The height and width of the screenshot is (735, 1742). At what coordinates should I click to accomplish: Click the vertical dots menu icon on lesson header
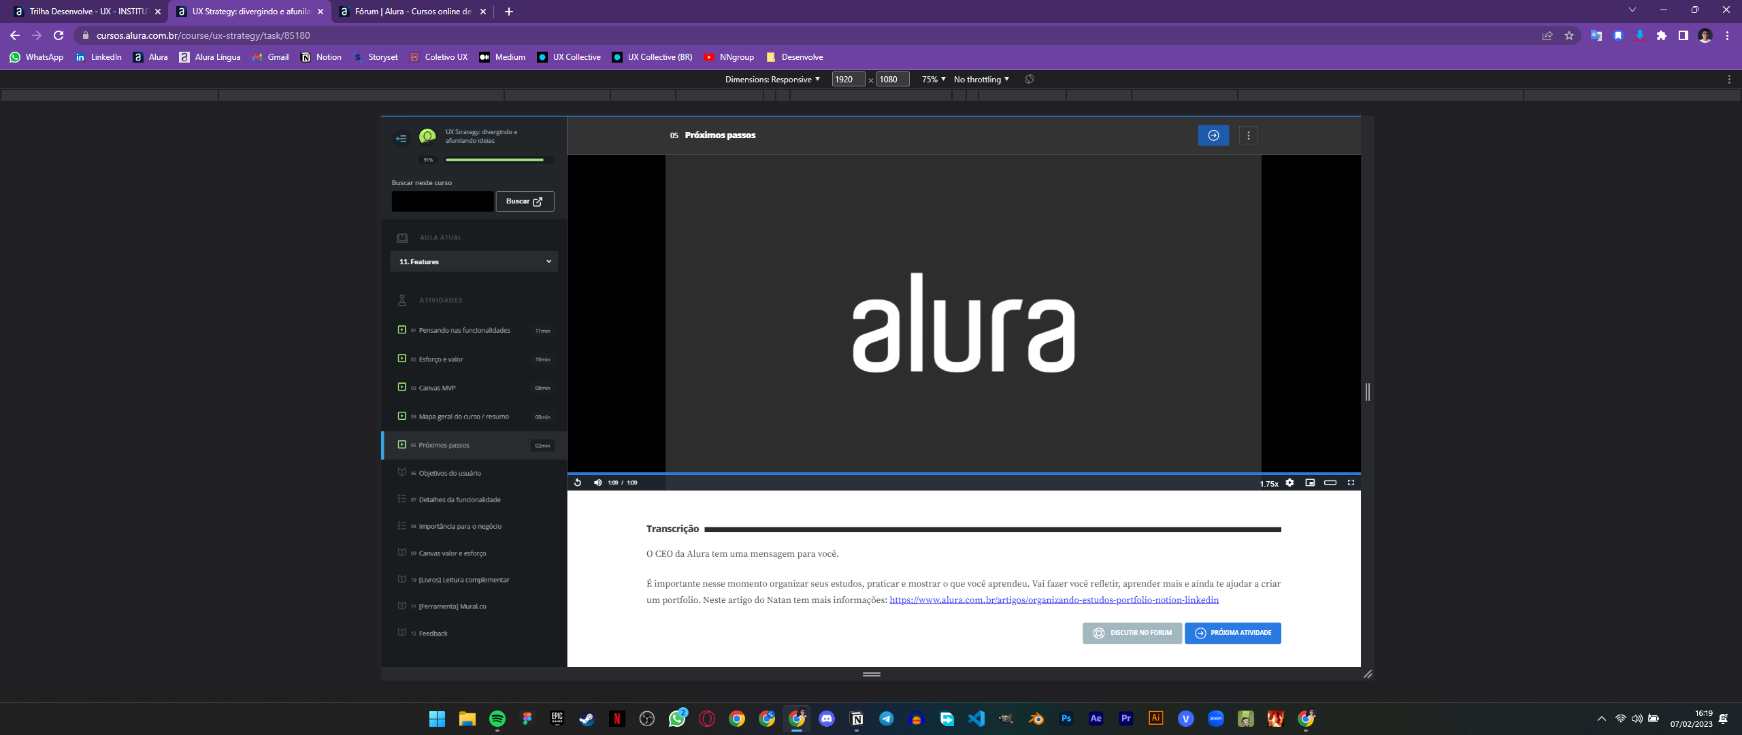pos(1249,135)
